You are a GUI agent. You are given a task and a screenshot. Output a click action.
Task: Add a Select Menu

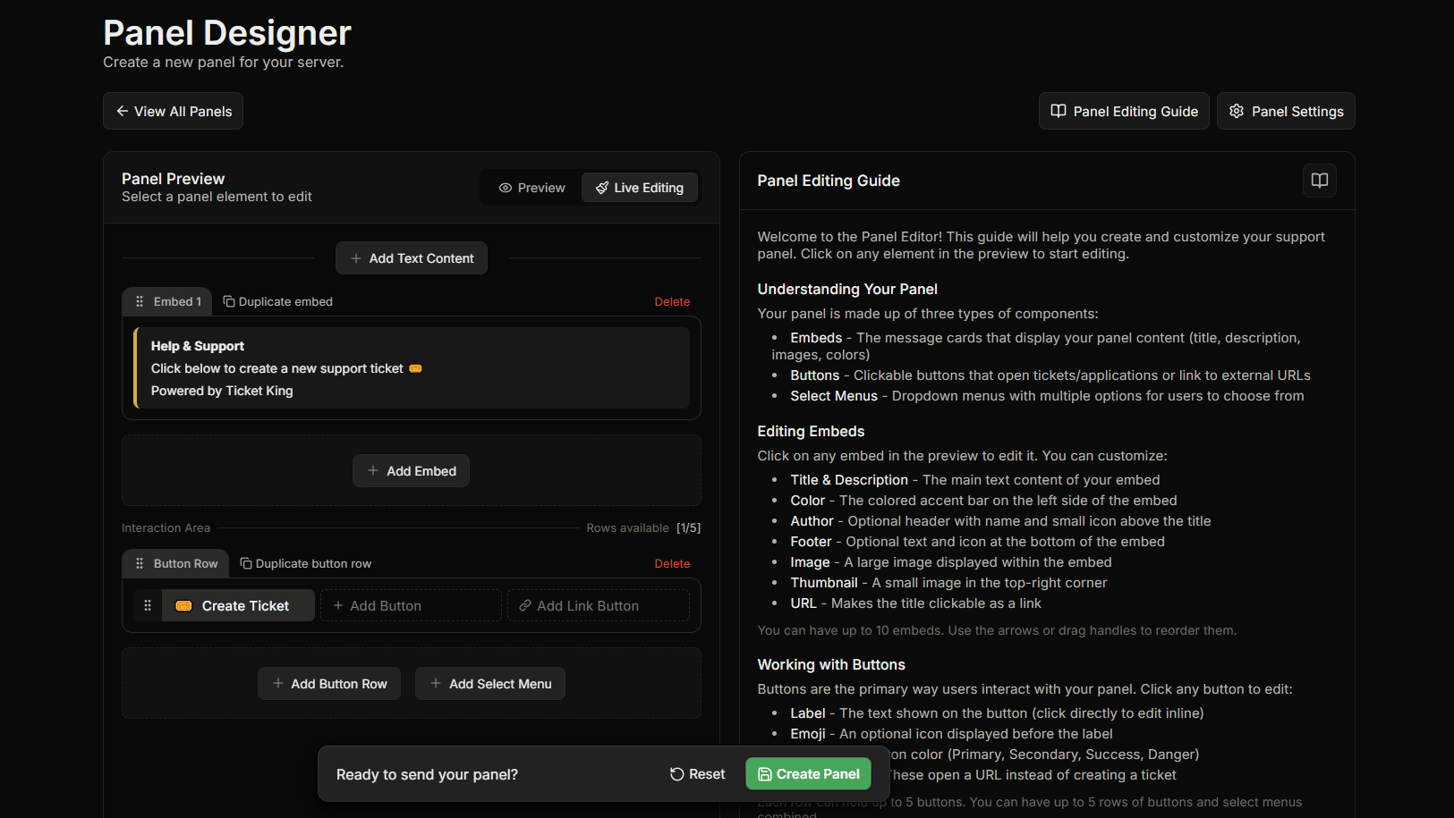pos(490,684)
